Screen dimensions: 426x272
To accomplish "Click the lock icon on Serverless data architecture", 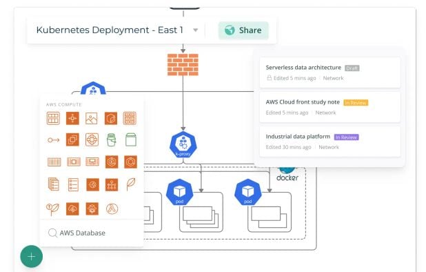I will (x=269, y=78).
